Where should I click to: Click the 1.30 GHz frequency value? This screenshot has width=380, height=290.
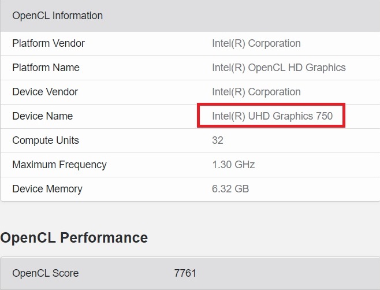coord(233,165)
